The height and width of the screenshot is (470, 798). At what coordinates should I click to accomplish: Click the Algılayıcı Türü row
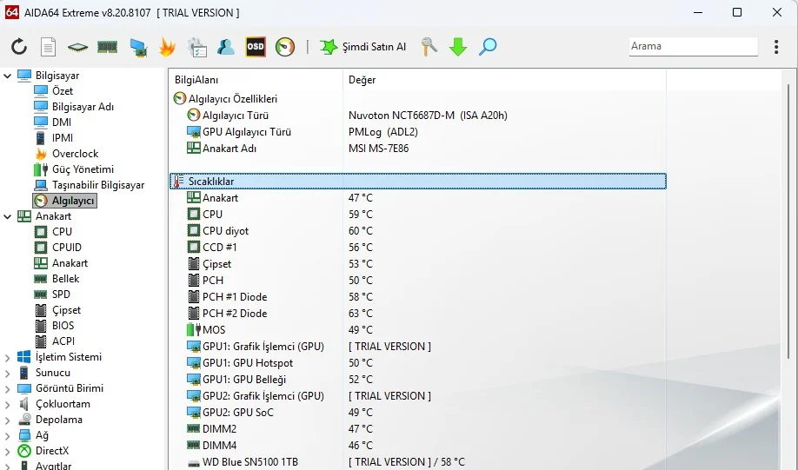418,116
